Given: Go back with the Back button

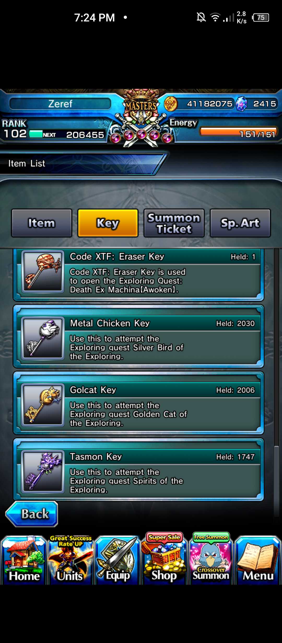Looking at the screenshot, I should pyautogui.click(x=32, y=514).
